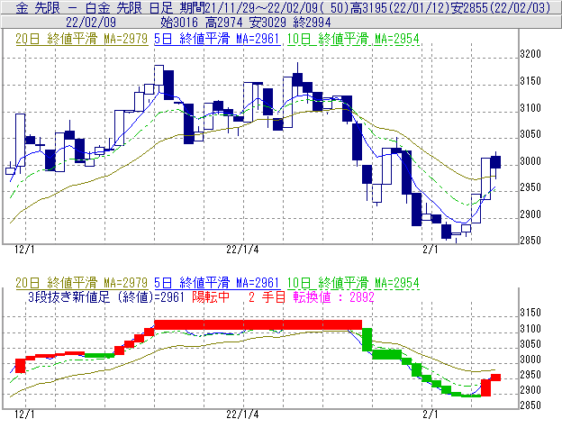Click the last dark candlestick near 3000
Screen dimensions: 562x428
[495, 162]
